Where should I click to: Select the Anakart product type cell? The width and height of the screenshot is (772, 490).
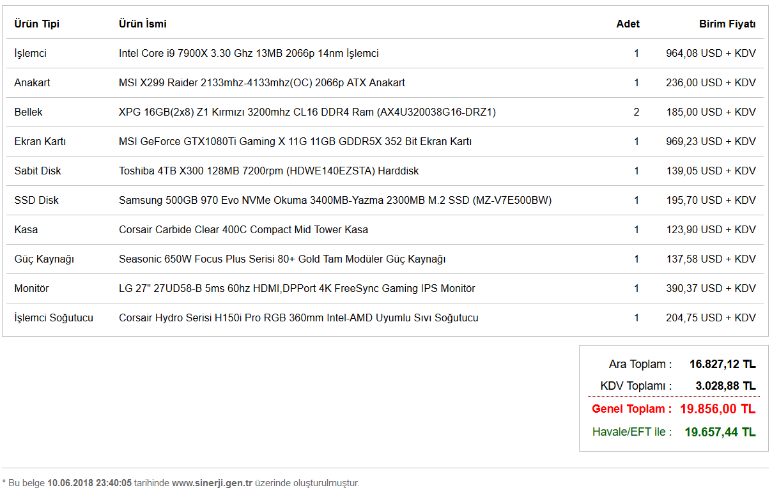click(32, 82)
